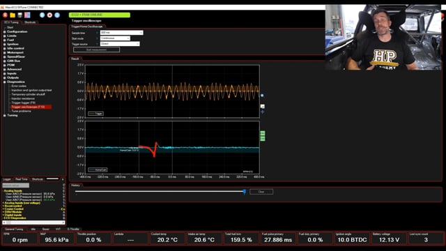Click the green ECU online status bar
Viewport: 446px width, 251px height.
tap(100, 15)
